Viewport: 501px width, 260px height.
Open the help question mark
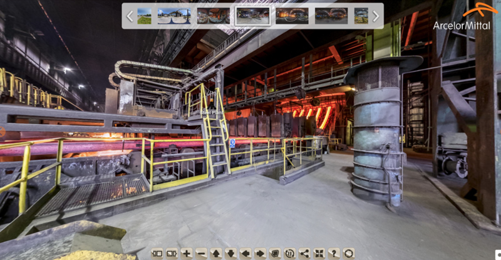pos(334,253)
